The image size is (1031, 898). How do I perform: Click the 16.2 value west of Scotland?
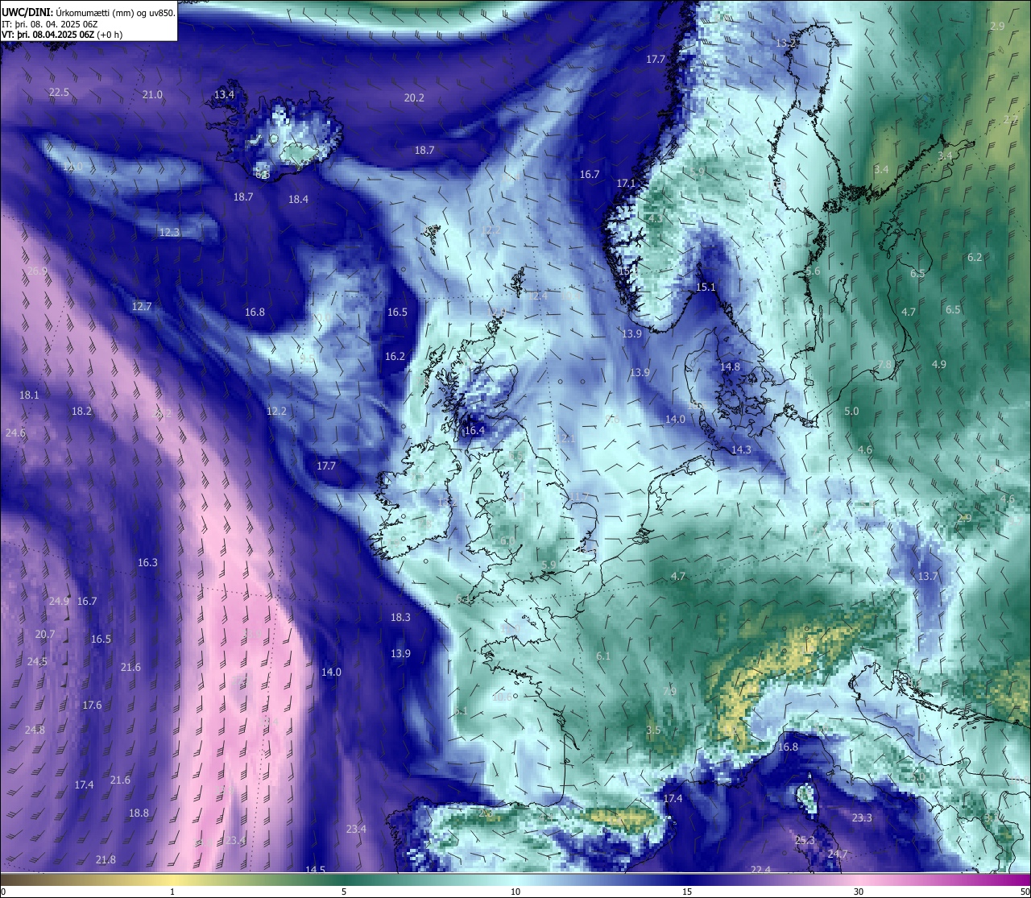pyautogui.click(x=395, y=357)
